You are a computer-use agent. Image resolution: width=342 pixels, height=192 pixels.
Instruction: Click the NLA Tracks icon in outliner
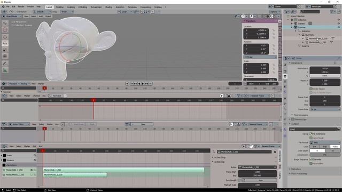(x=303, y=35)
